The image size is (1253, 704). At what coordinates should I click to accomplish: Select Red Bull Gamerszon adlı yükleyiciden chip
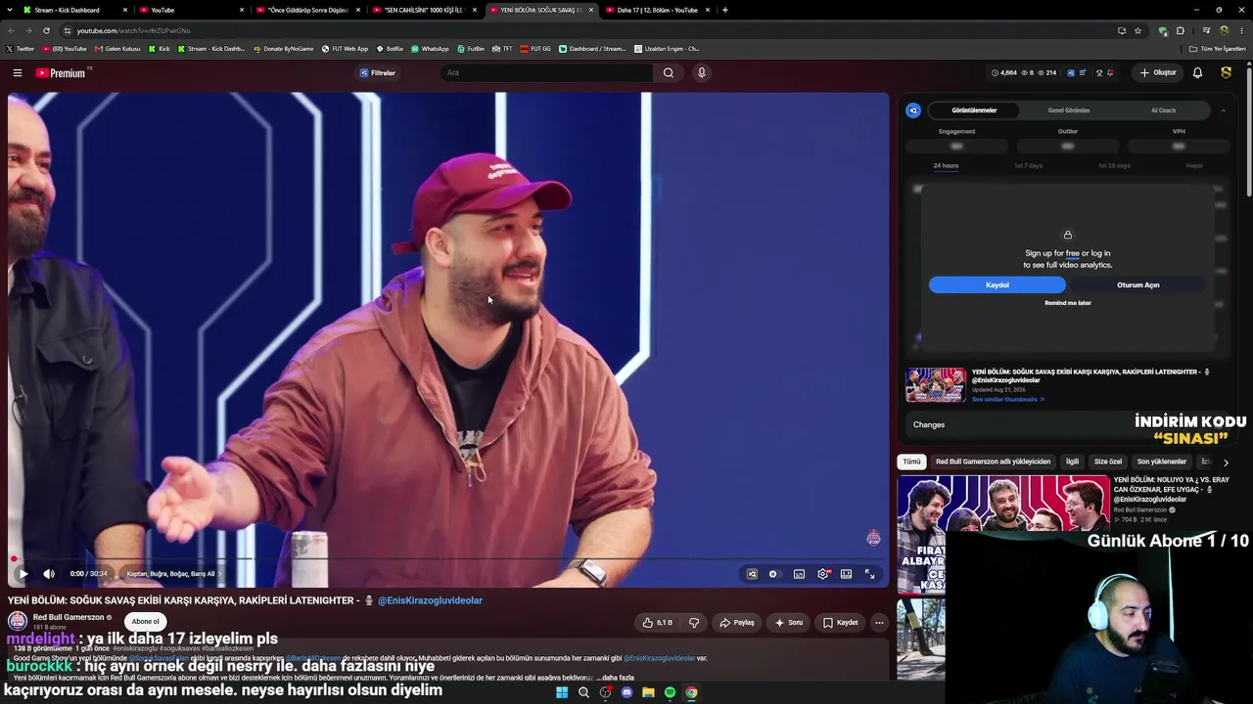coord(993,462)
